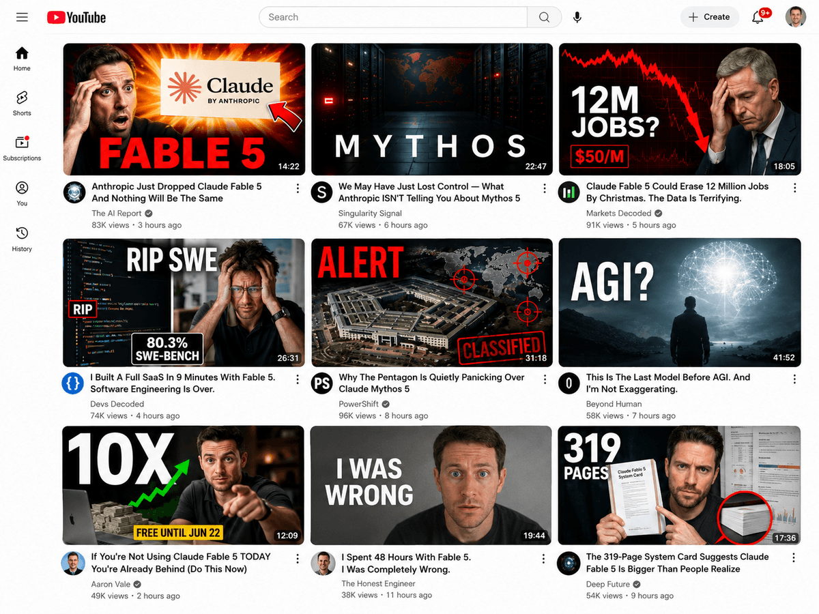Image resolution: width=819 pixels, height=614 pixels.
Task: Click into the Search field
Action: [393, 17]
